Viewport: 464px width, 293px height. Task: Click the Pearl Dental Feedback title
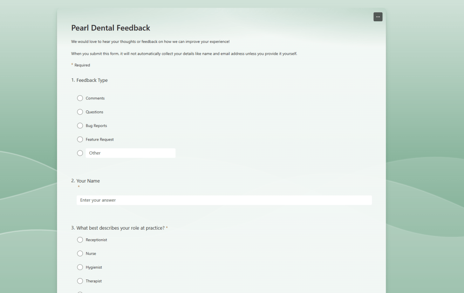(111, 28)
